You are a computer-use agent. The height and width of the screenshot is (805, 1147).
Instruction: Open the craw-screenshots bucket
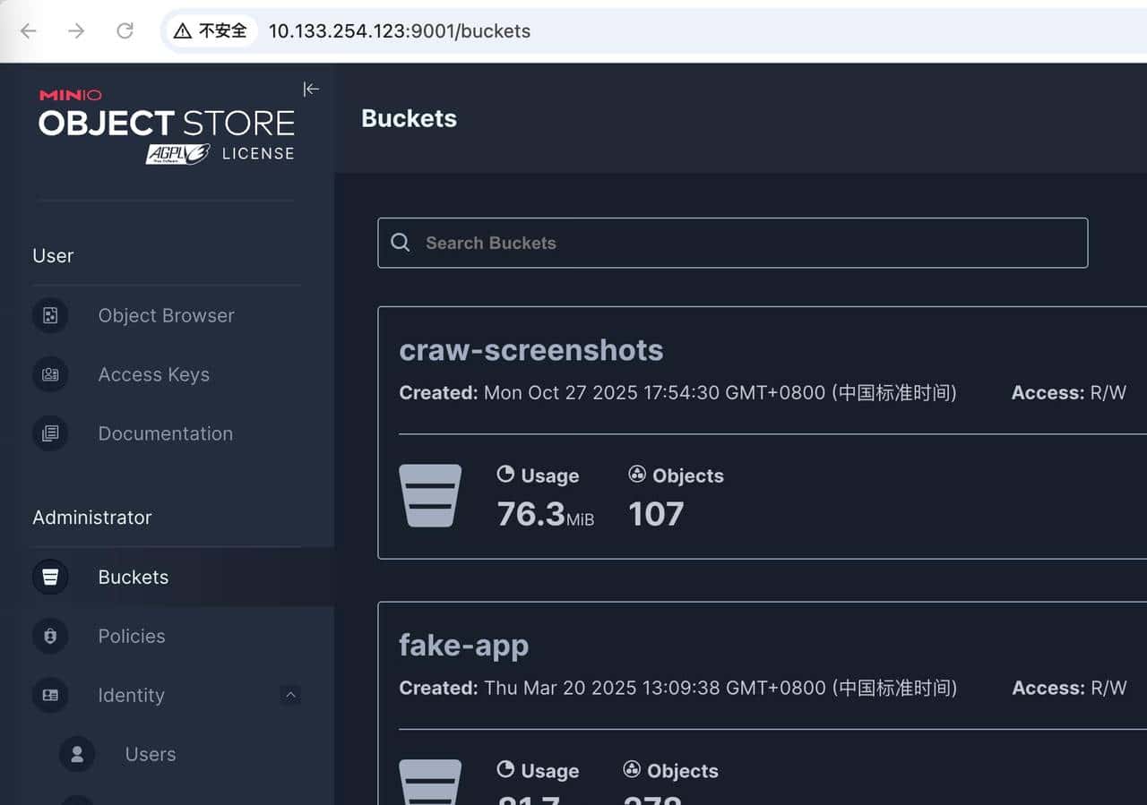coord(530,350)
